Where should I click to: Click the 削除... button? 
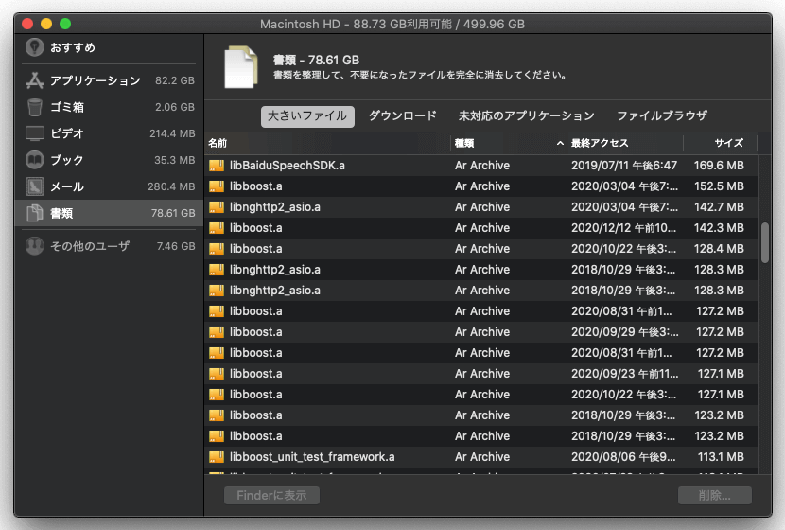click(714, 495)
